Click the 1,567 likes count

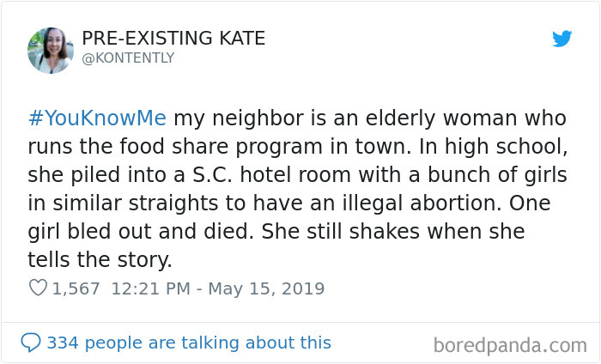pyautogui.click(x=76, y=288)
